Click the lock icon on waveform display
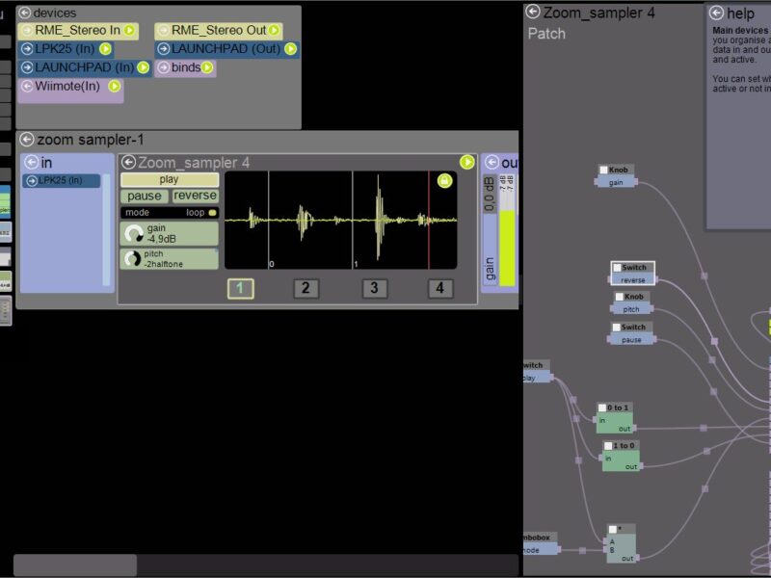Viewport: 771px width, 578px height. coord(444,181)
